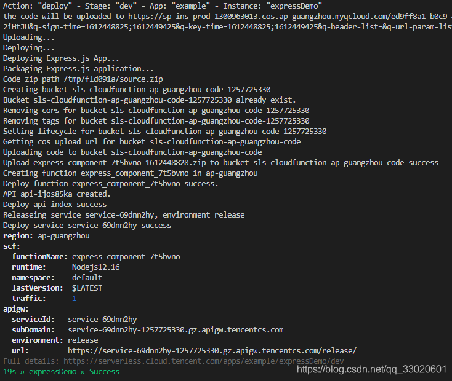Click the 'Deploy service service-69dnn2hy success' line
Image resolution: width=452 pixels, height=381 pixels.
pyautogui.click(x=87, y=225)
